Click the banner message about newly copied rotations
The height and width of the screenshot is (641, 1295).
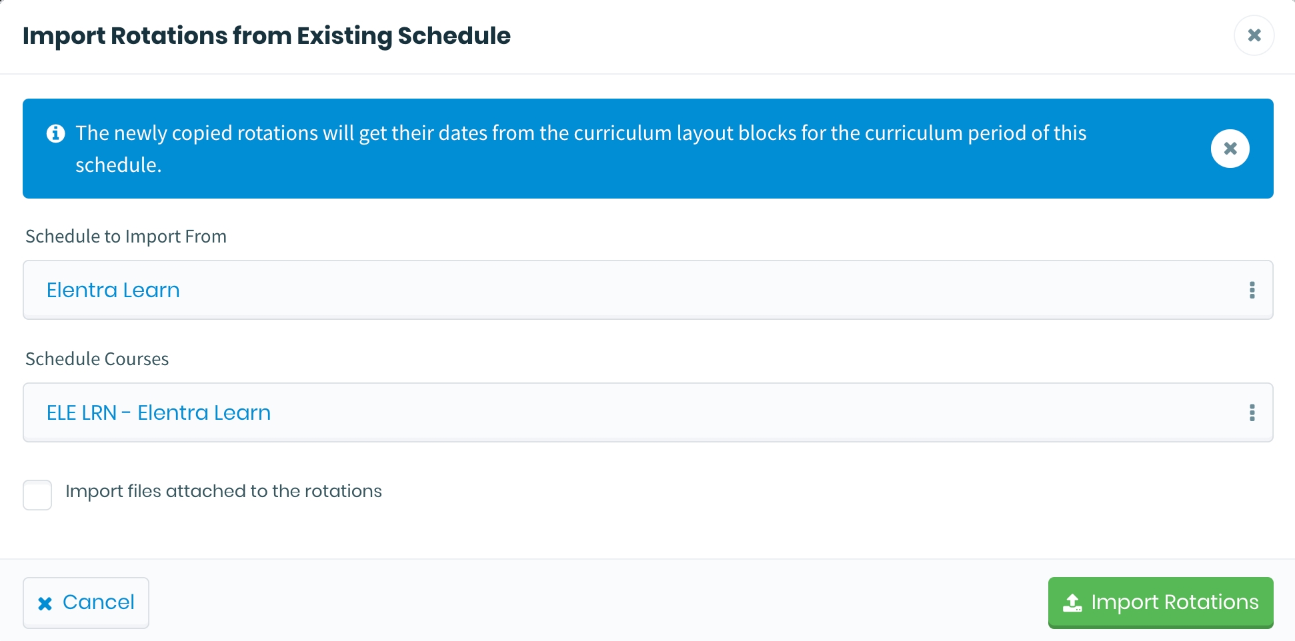[x=580, y=133]
